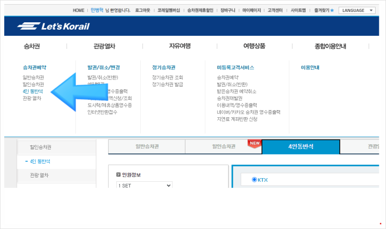Choose 받은승차권 예약취소

236,91
